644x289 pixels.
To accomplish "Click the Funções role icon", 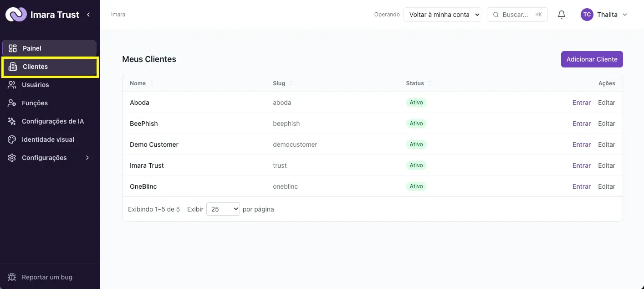I will click(12, 103).
